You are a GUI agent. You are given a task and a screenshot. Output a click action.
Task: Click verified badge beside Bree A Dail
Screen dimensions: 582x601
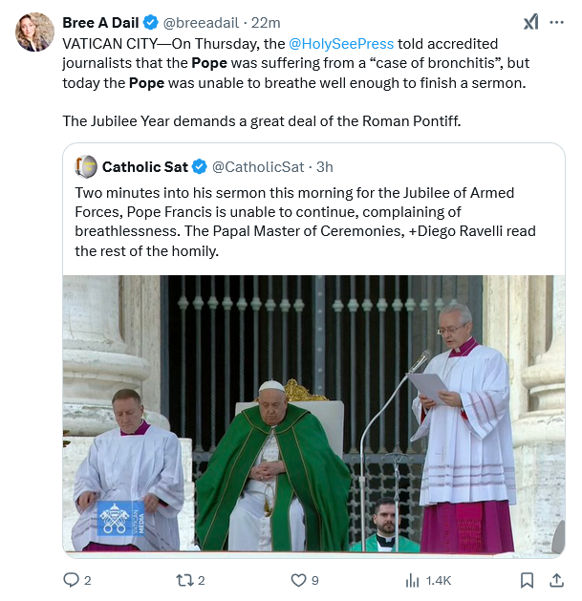point(151,23)
